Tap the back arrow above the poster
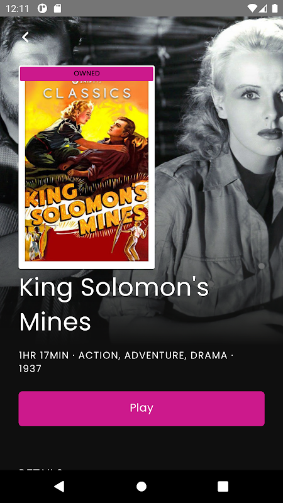 point(25,37)
